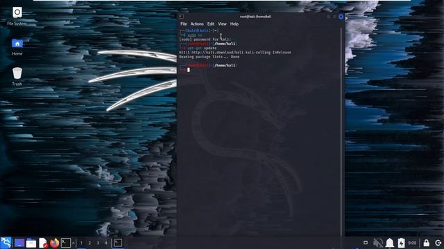
Task: Open the terminal Actions menu
Action: click(x=197, y=24)
